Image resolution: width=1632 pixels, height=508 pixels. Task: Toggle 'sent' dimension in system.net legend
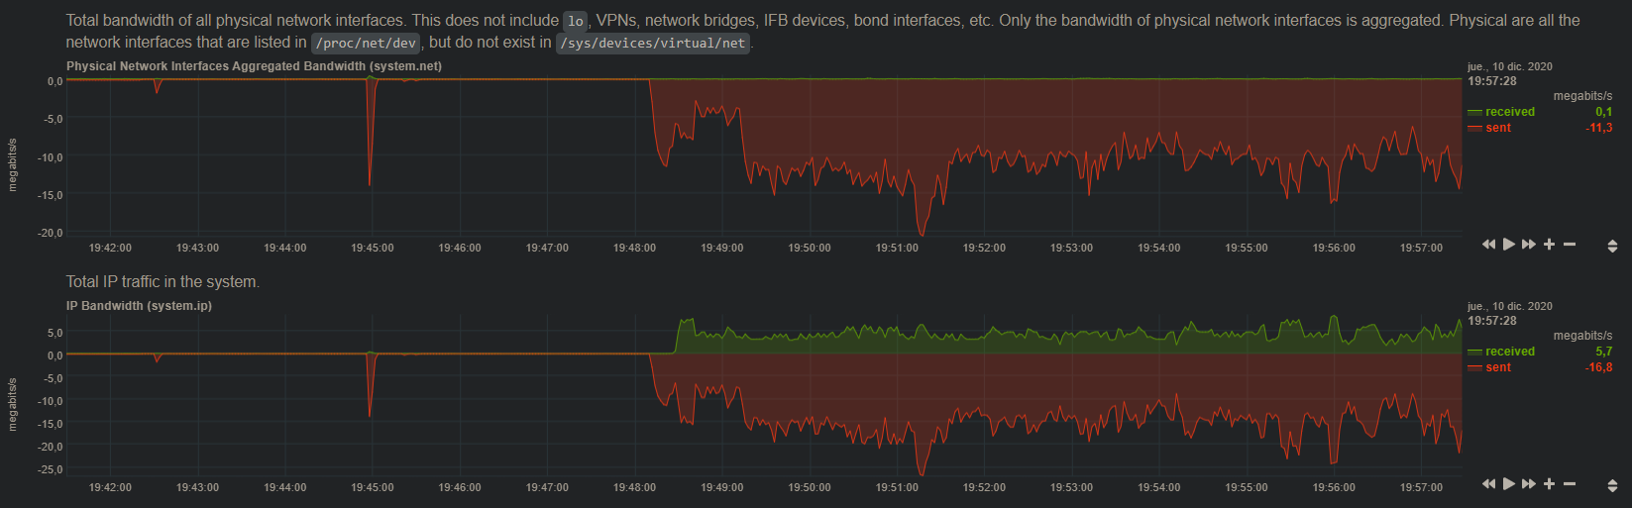1498,128
